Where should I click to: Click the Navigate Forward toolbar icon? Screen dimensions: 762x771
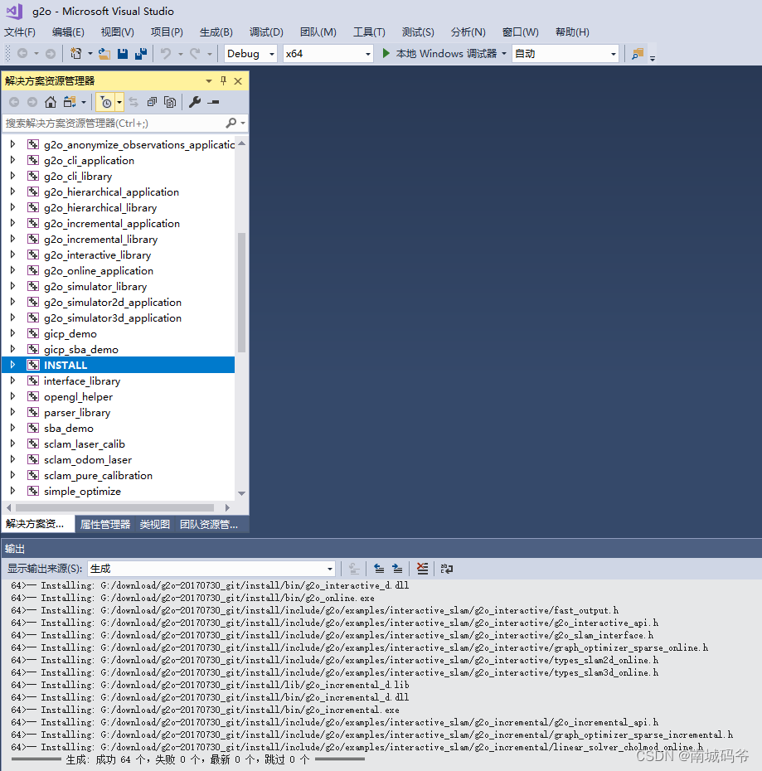click(x=51, y=53)
